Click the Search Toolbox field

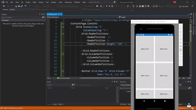[21, 17]
